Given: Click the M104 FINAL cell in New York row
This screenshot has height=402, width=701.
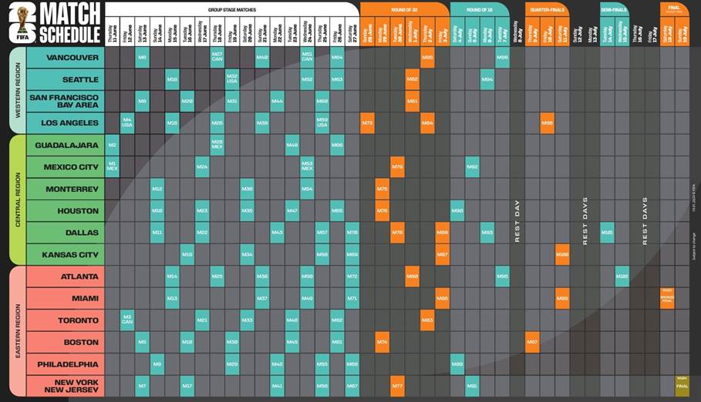Looking at the screenshot, I should (x=682, y=386).
